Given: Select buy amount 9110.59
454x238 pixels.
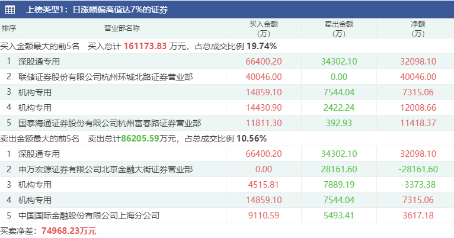Looking at the screenshot, I should (264, 216).
